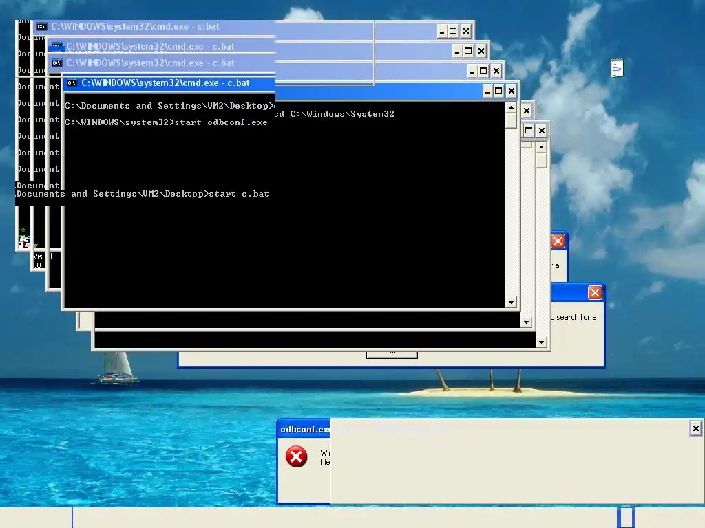
Task: Close the odbconf.exe error dialog
Action: pyautogui.click(x=695, y=428)
